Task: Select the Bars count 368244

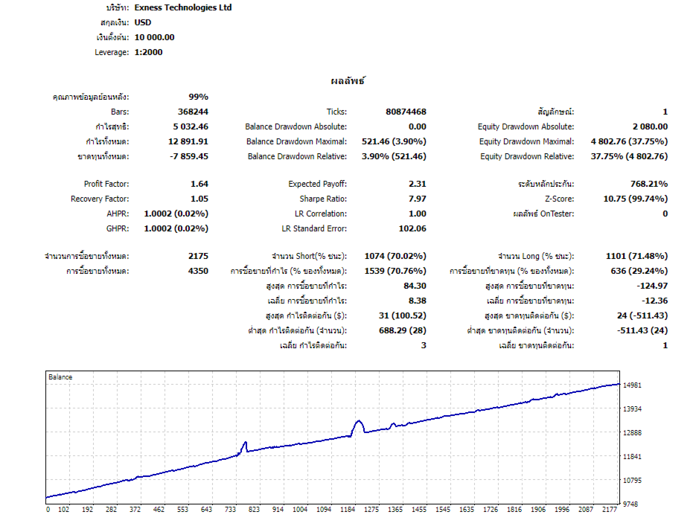Action: click(x=193, y=112)
